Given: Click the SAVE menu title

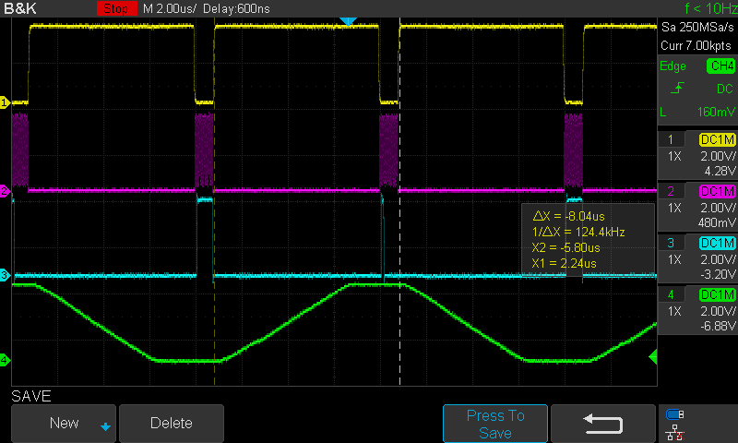Looking at the screenshot, I should click(x=31, y=396).
